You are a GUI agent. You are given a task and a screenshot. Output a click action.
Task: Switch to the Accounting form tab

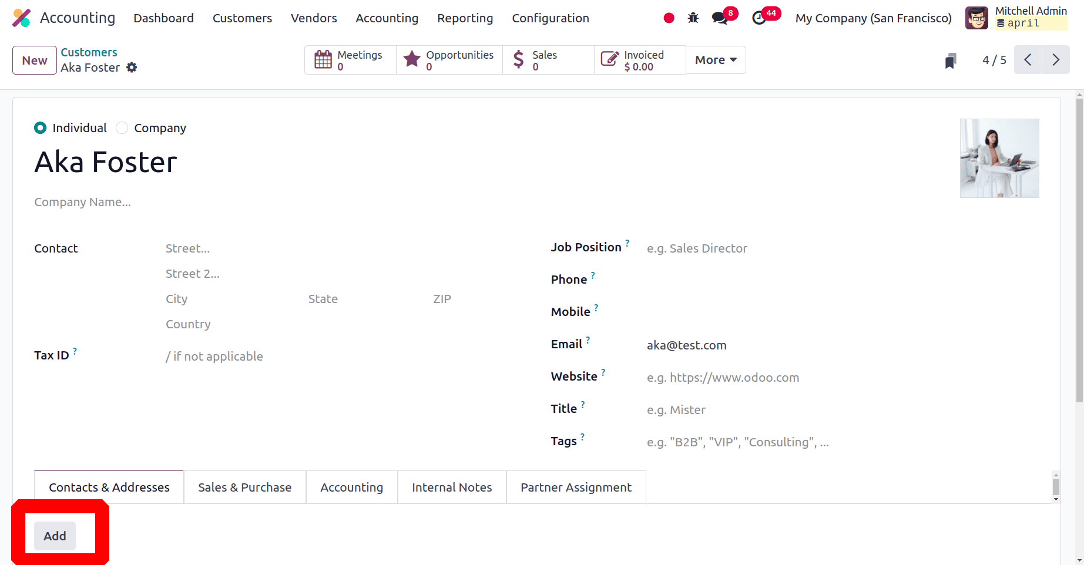pos(351,487)
